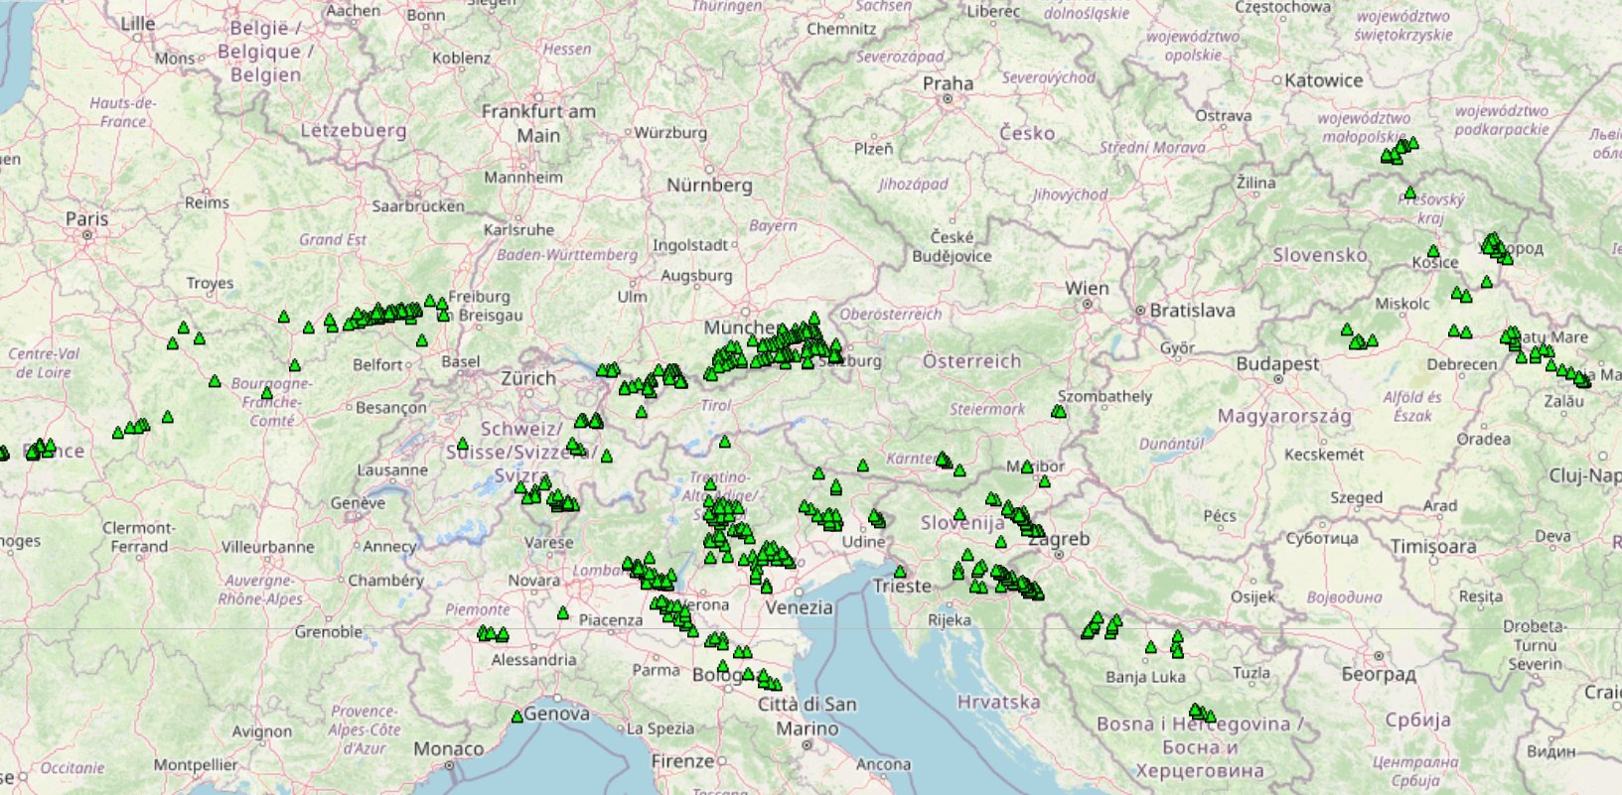1622x795 pixels.
Task: Click the green marker right of Maribor
Action: [1044, 481]
